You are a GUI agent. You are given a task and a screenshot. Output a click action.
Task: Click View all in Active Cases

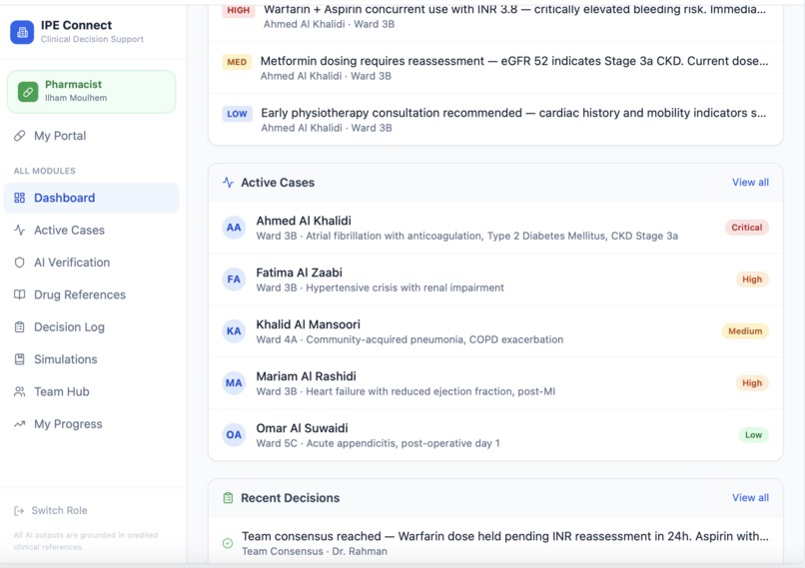(750, 183)
